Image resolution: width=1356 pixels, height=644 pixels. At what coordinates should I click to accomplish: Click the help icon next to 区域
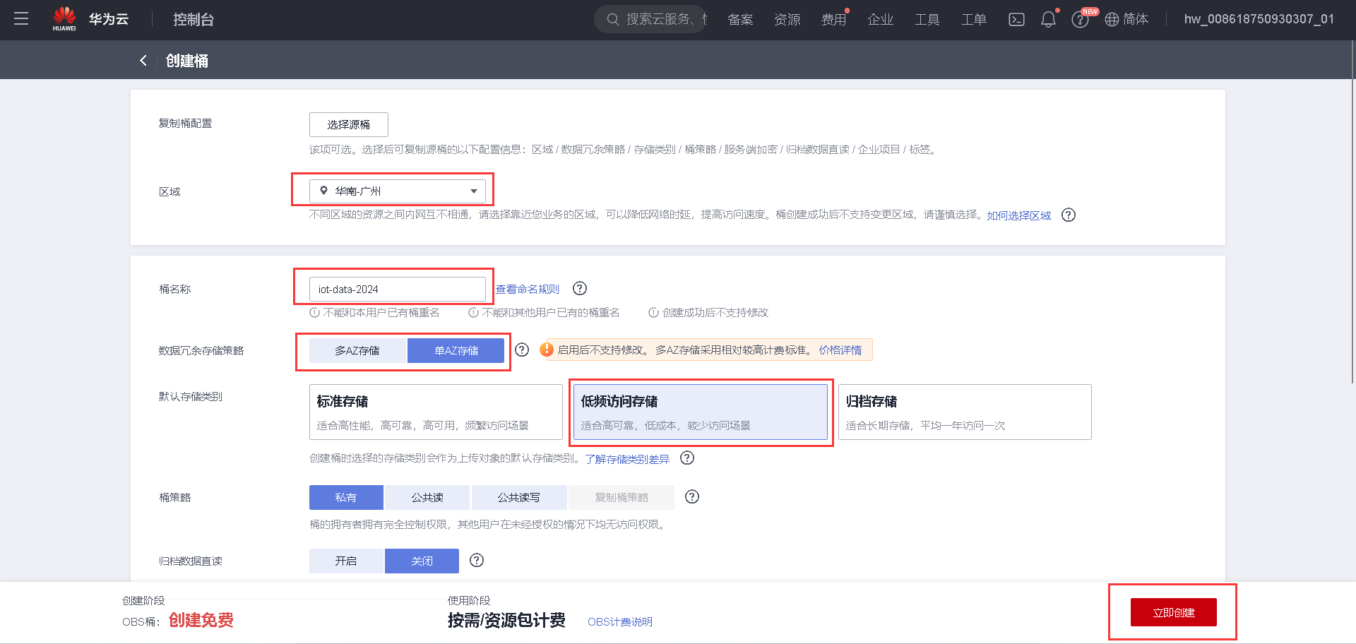tap(1068, 215)
